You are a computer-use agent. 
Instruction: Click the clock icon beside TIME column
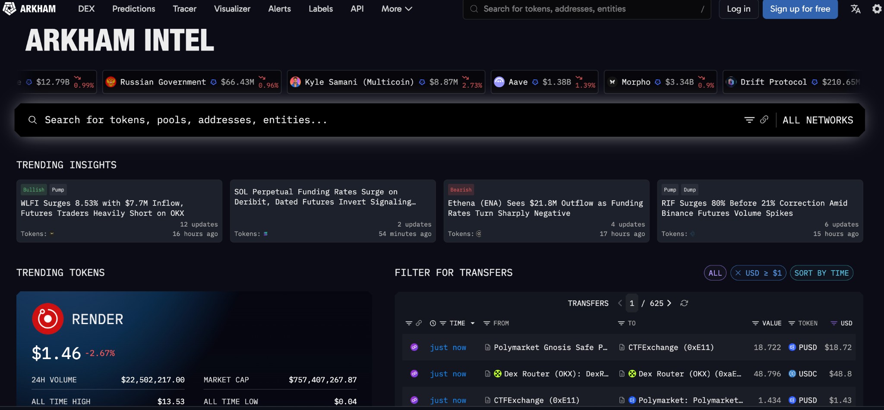point(433,323)
